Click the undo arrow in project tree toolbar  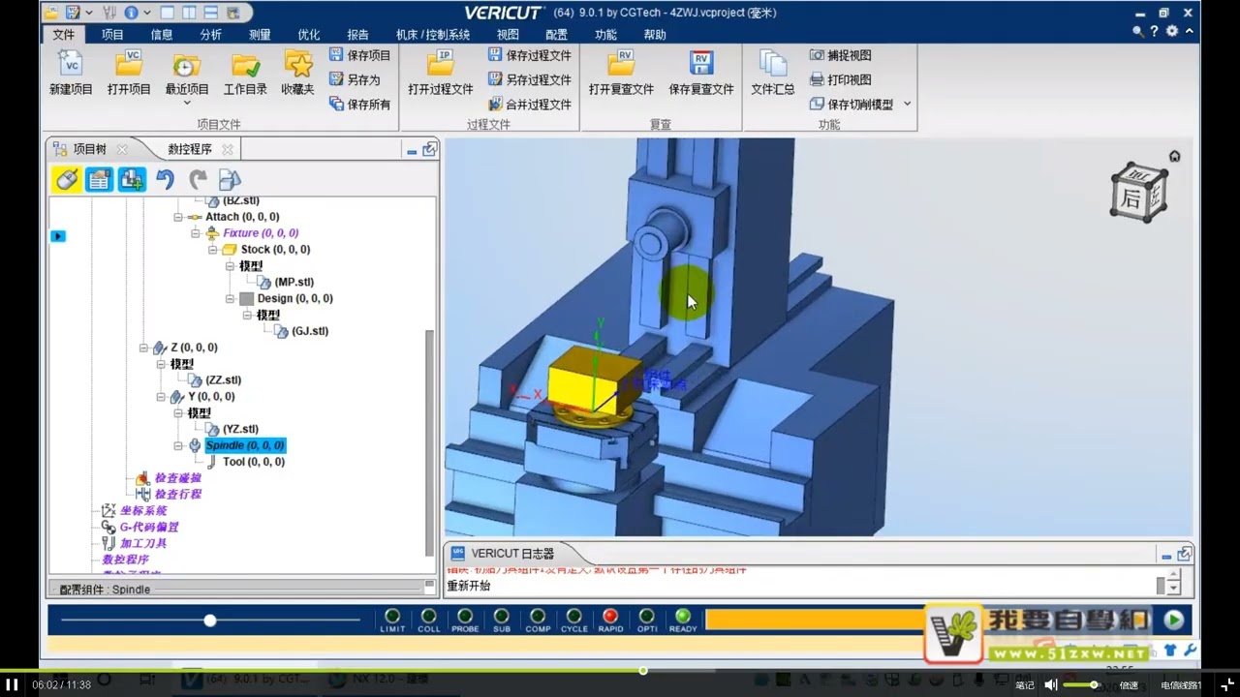pos(166,179)
